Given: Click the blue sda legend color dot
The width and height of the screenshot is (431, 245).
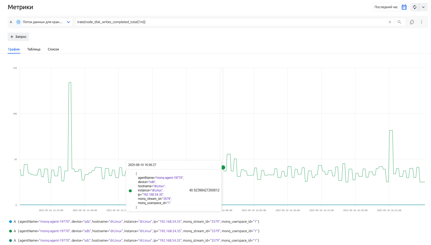Looking at the screenshot, I should (x=11, y=222).
